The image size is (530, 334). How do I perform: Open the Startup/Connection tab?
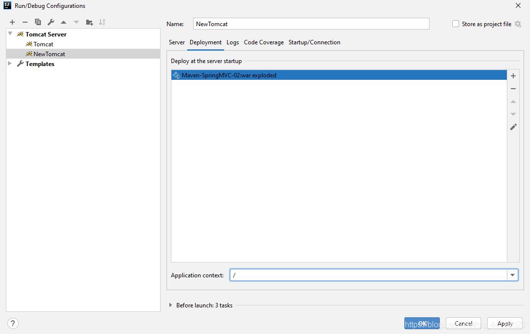pyautogui.click(x=314, y=42)
